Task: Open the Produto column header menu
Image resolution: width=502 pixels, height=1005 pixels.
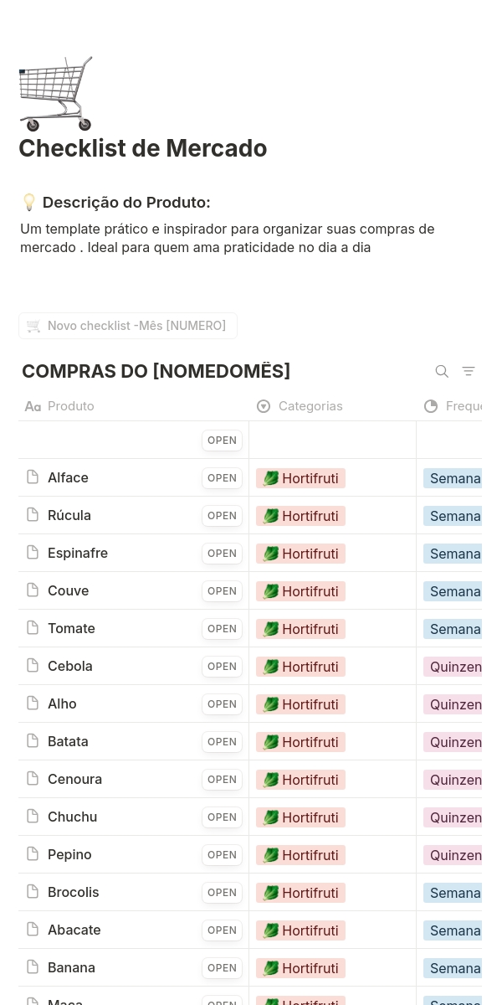Action: point(71,406)
